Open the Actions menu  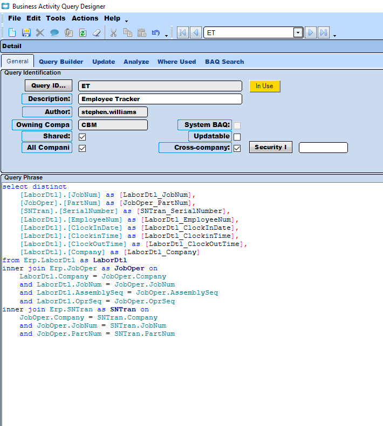coord(85,18)
